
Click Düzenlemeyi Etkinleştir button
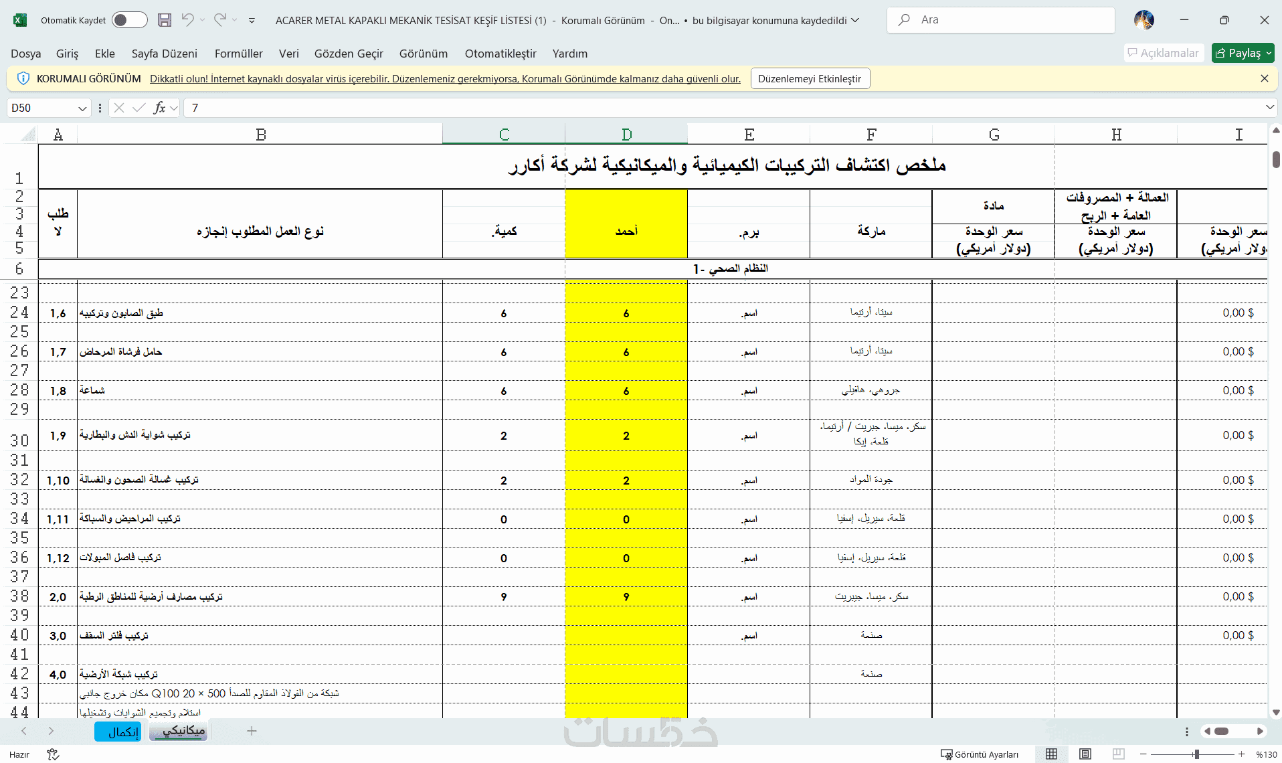(810, 78)
